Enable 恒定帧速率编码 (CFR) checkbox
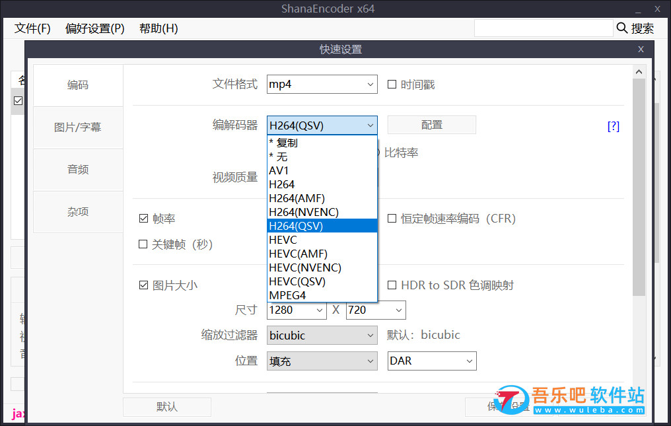 (392, 219)
